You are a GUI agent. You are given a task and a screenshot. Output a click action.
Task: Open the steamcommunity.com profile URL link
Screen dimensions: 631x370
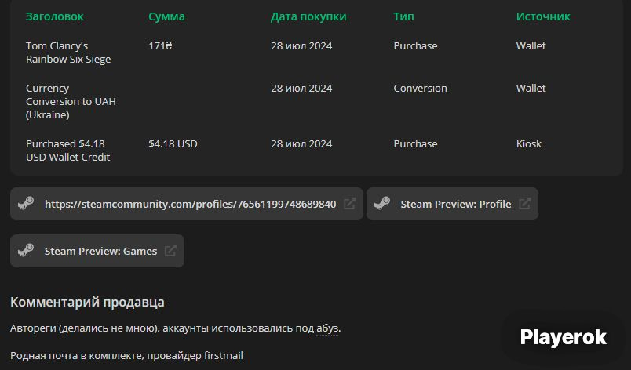tap(191, 204)
